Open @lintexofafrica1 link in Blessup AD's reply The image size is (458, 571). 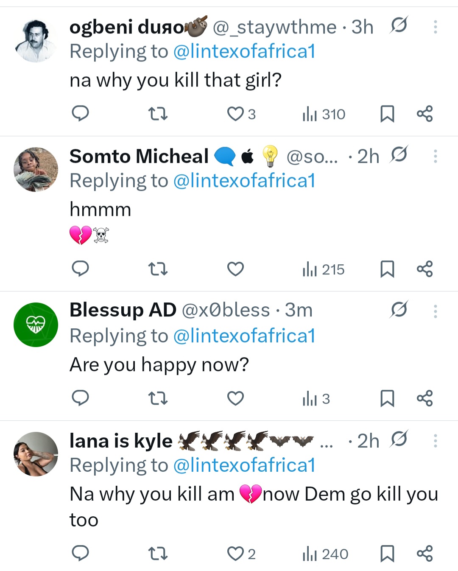(244, 336)
